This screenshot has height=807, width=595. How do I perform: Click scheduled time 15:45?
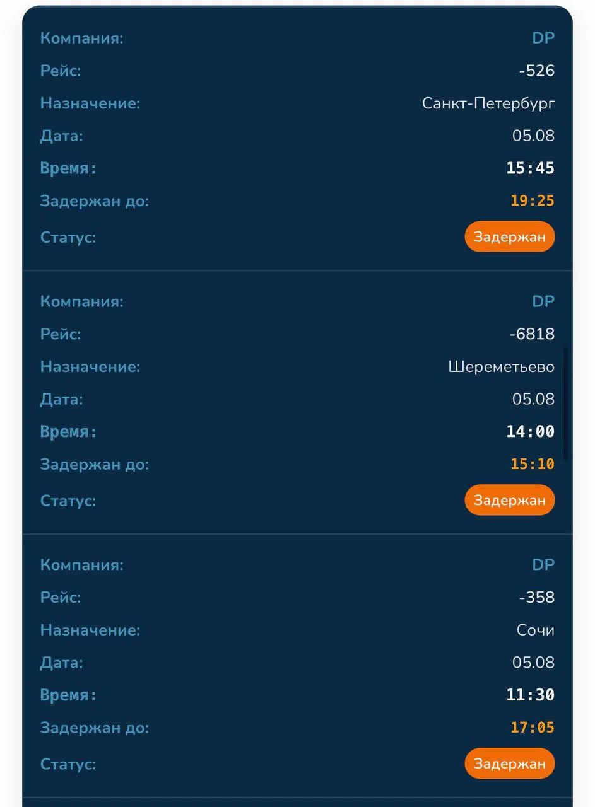[530, 168]
